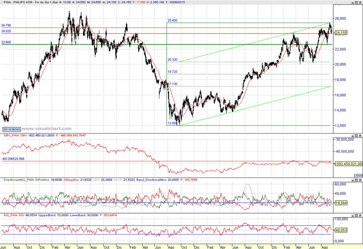The height and width of the screenshot is (249, 363).
Task: Click the 17.130 retracement label
Action: (x=172, y=84)
